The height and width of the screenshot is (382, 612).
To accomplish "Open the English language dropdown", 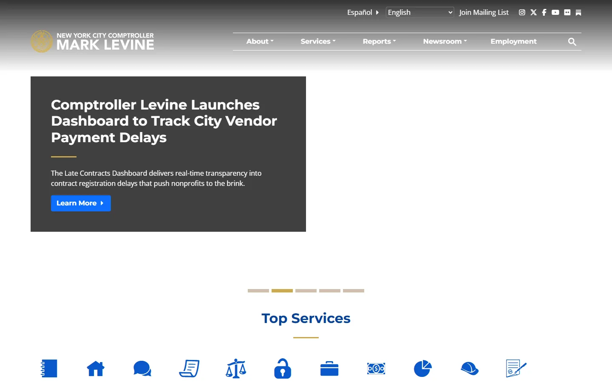I will point(420,12).
